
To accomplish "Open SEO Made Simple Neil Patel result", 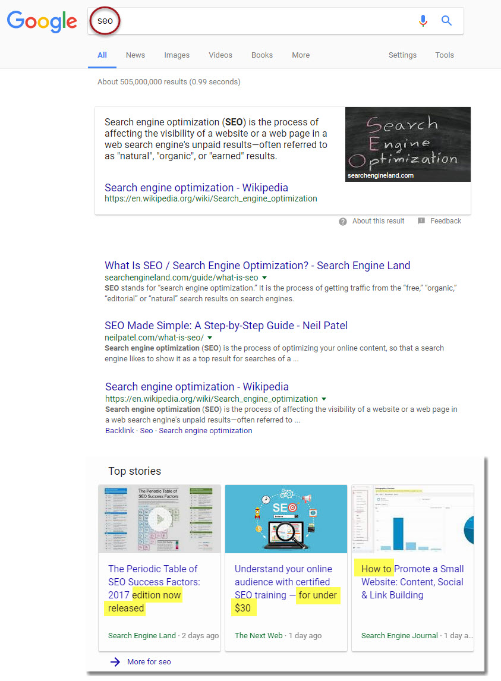I will (226, 325).
